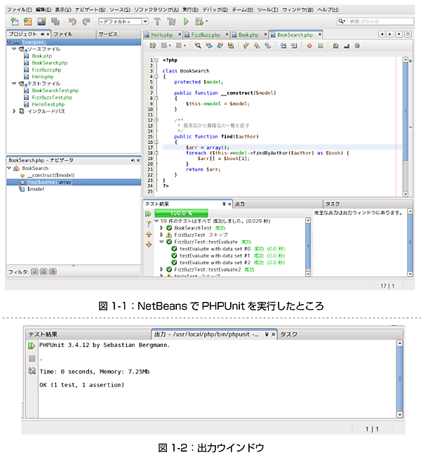The image size is (421, 460).
Task: Jump to next failure with down arrow icon
Action: (149, 244)
